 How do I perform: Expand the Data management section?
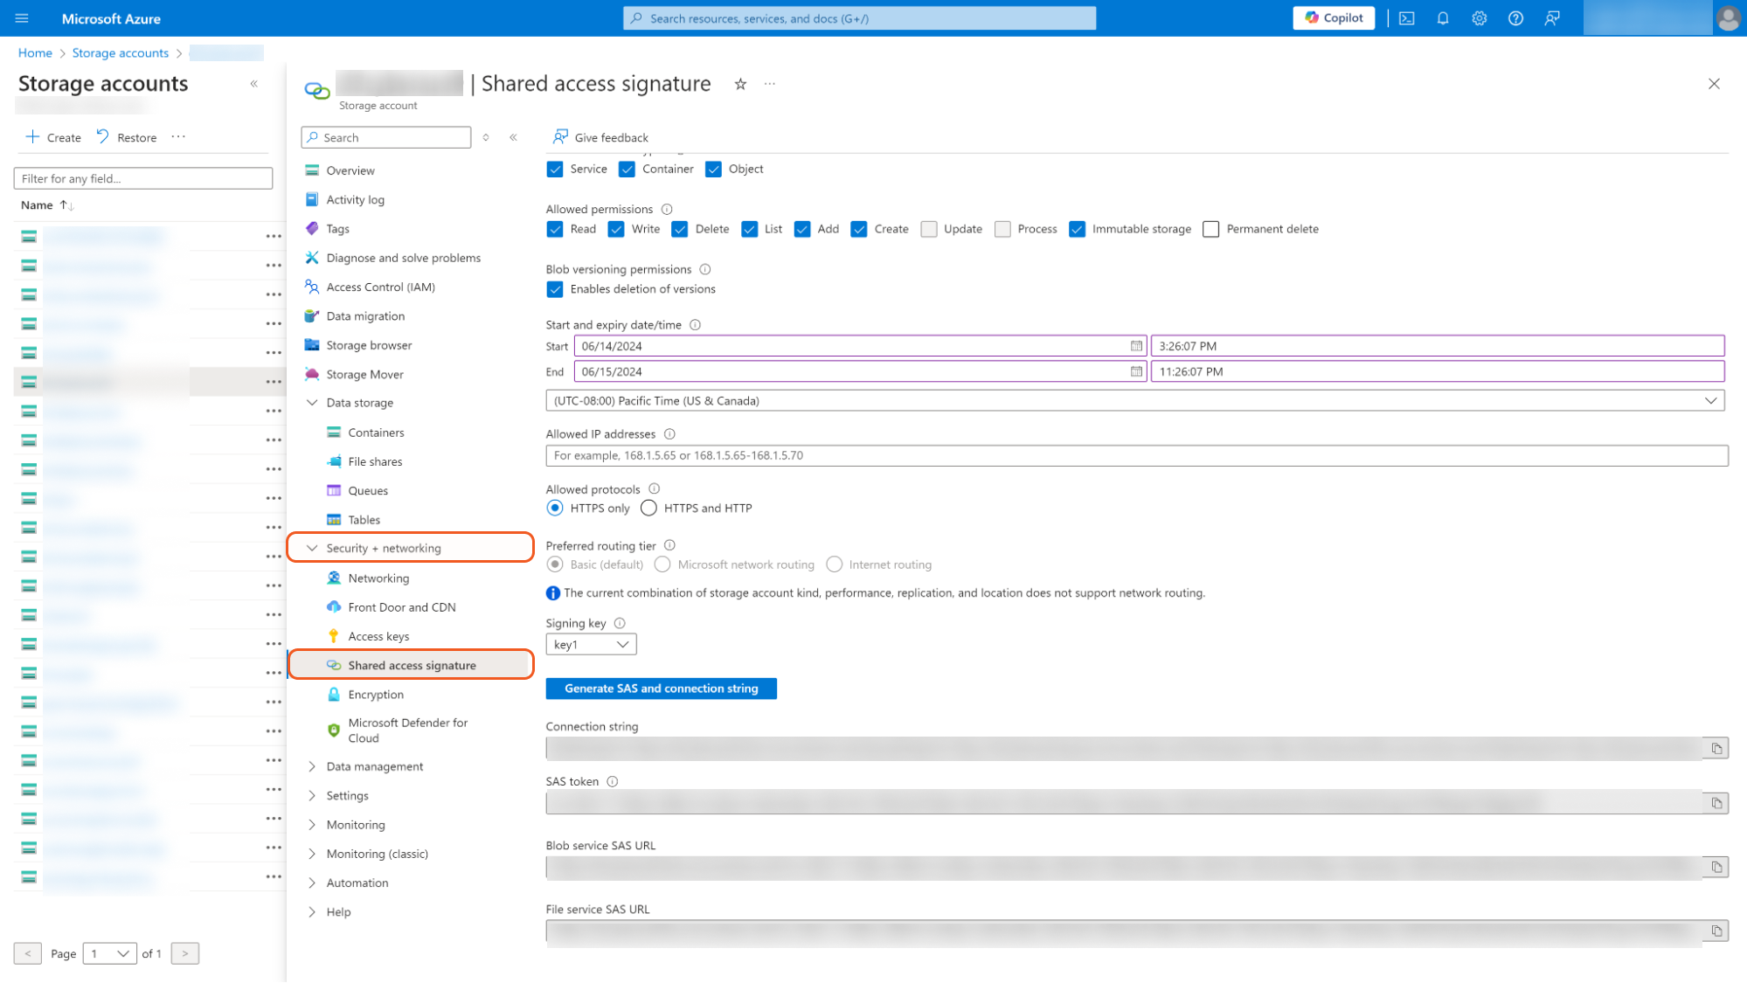[x=374, y=766]
